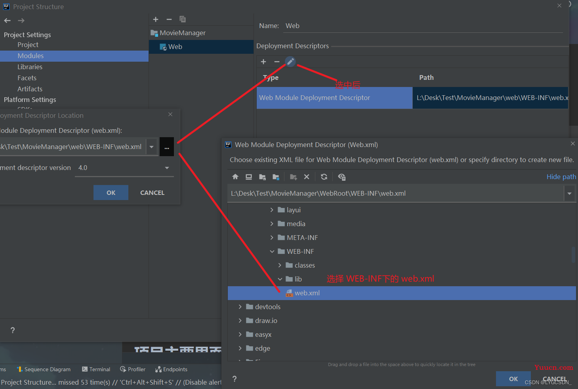578x389 pixels.
Task: Expand the devtools folder
Action: [240, 307]
